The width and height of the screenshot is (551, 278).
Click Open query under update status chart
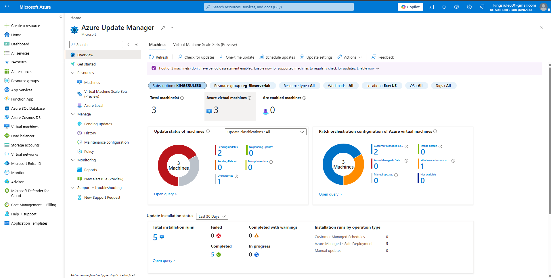165,194
